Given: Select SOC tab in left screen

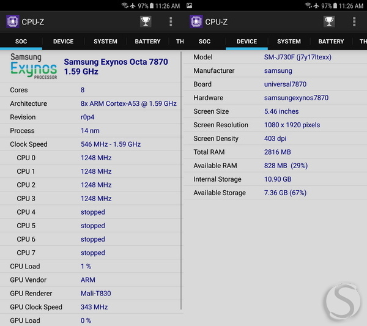Looking at the screenshot, I should click(x=21, y=42).
